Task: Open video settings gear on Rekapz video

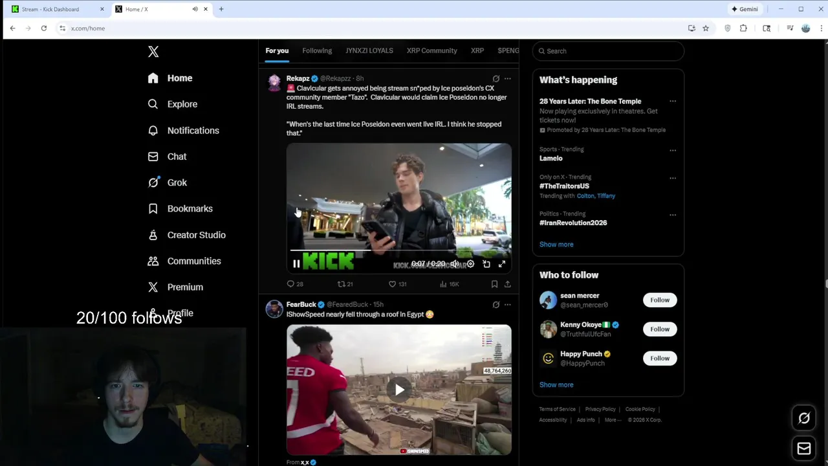Action: [x=470, y=264]
